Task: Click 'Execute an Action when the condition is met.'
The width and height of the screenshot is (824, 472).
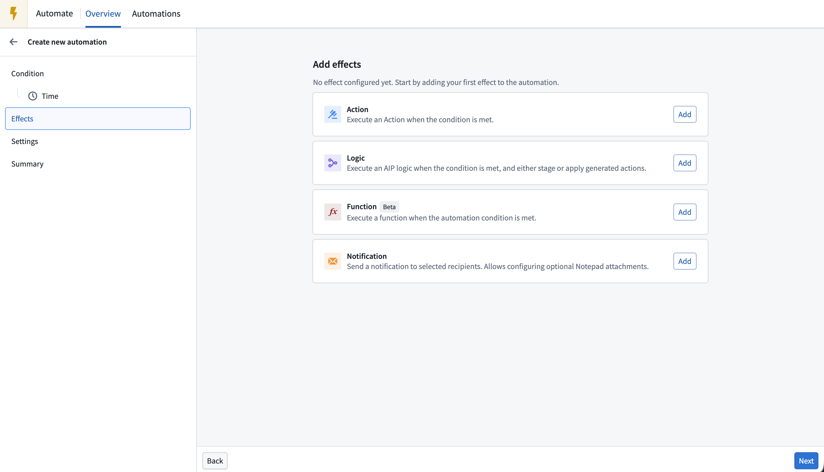Action: [420, 120]
